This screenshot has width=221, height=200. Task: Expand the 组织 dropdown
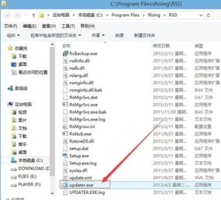(x=13, y=35)
